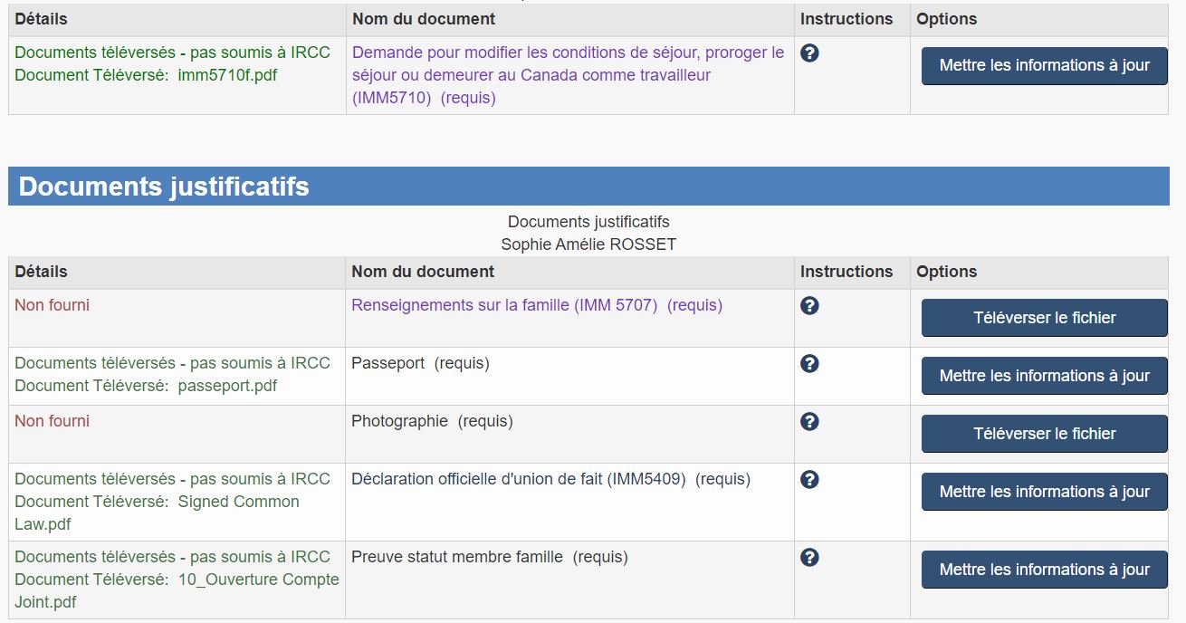Image resolution: width=1186 pixels, height=623 pixels.
Task: Click the Signed Common Law.pdf file text
Action: 238,502
